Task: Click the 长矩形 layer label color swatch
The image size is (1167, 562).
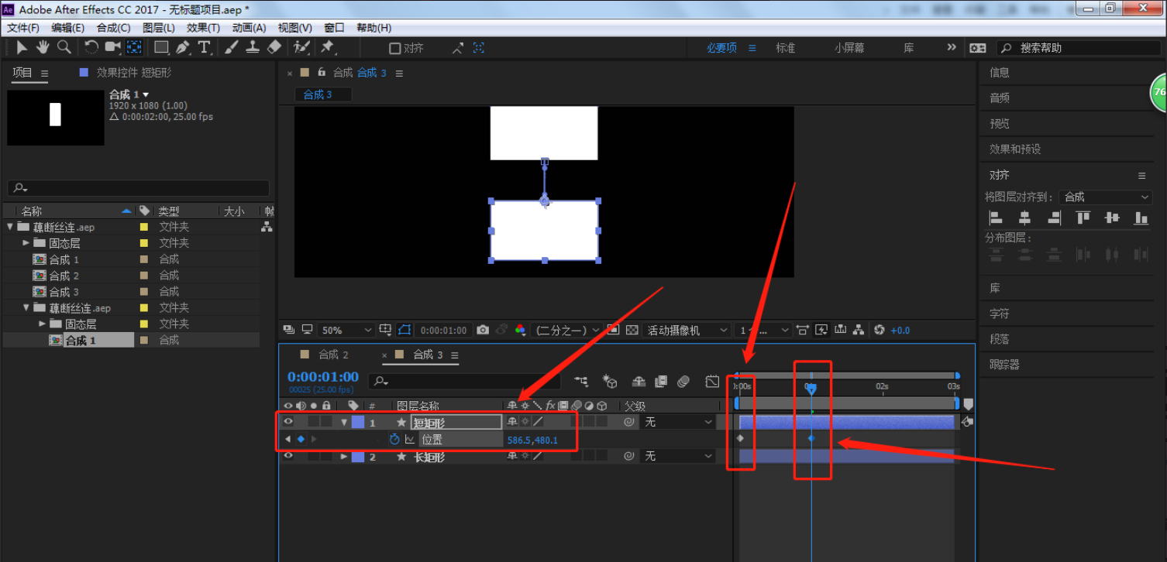Action: pos(358,456)
